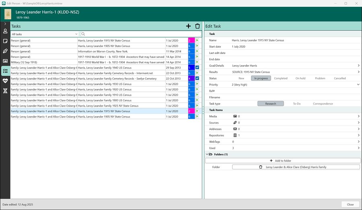This screenshot has width=362, height=210.
Task: Click the Media camera icon in Task Items
Action: 235,116
